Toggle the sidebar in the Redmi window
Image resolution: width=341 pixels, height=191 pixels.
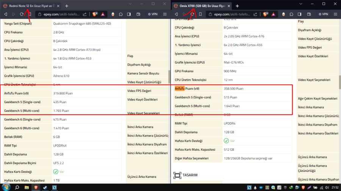pos(129,14)
